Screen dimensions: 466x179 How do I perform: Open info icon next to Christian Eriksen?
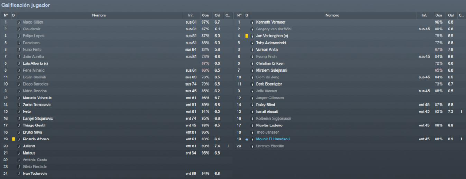[253, 63]
